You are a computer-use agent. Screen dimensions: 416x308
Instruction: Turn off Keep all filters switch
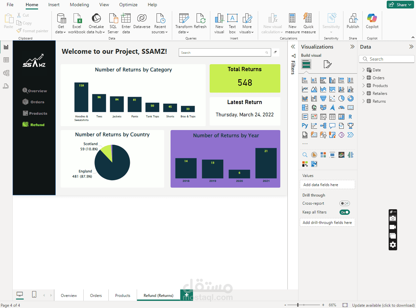(344, 212)
